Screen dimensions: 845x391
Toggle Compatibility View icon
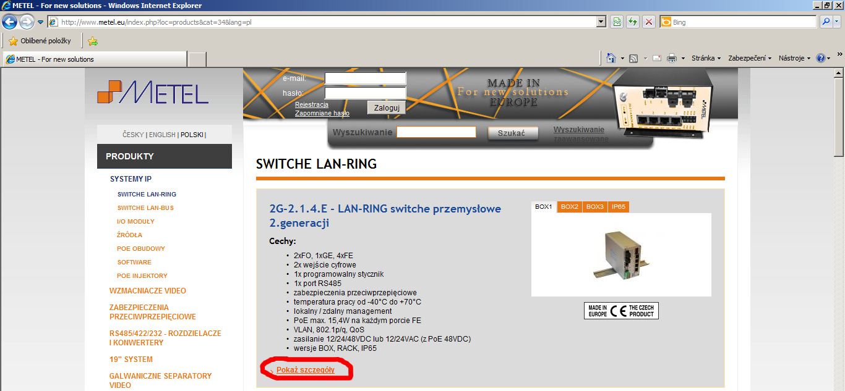617,22
